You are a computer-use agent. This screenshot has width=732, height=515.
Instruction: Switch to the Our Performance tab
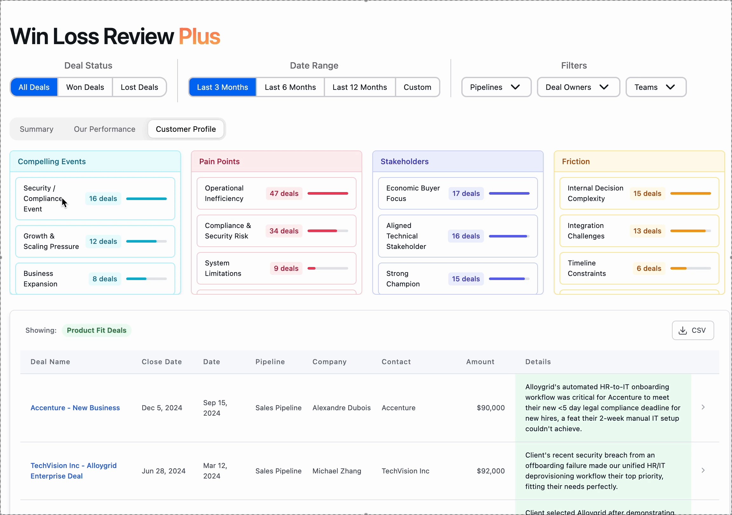[105, 129]
